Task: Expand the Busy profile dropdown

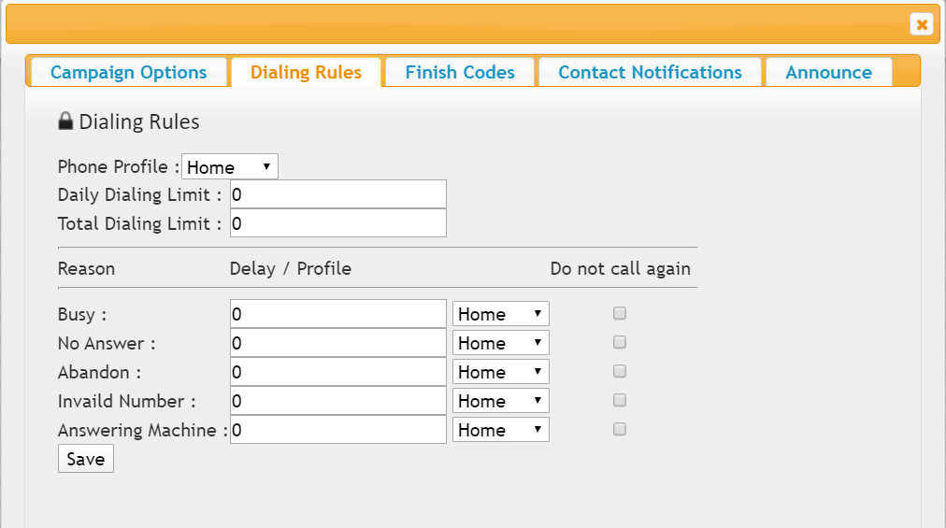Action: 501,314
